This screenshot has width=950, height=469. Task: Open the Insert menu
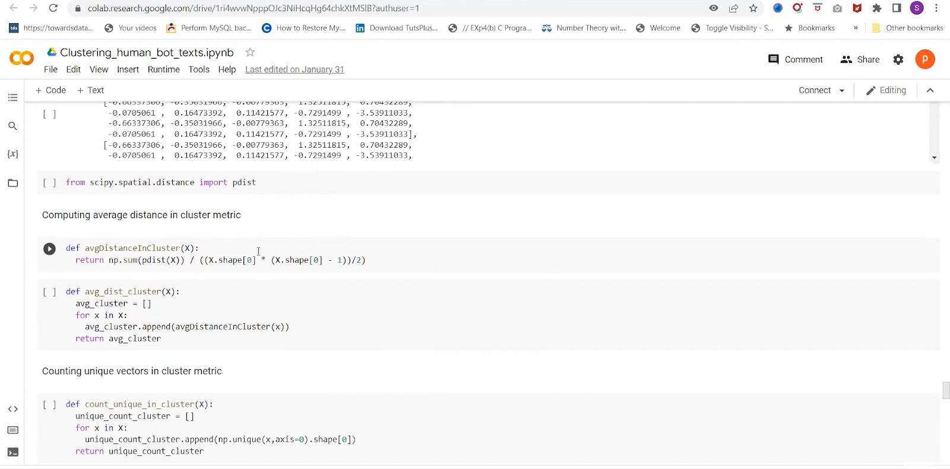[128, 69]
